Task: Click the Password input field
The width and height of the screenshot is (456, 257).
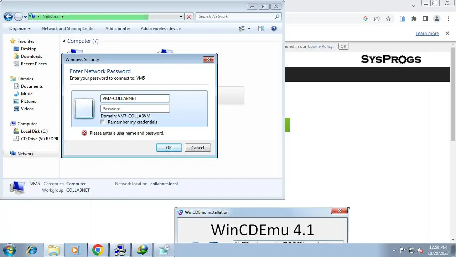Action: (135, 109)
